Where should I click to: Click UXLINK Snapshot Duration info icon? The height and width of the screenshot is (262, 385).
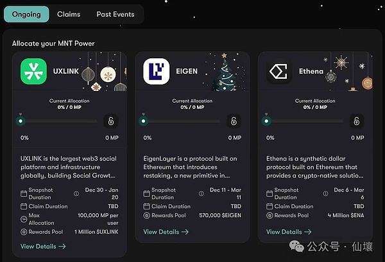(76, 193)
